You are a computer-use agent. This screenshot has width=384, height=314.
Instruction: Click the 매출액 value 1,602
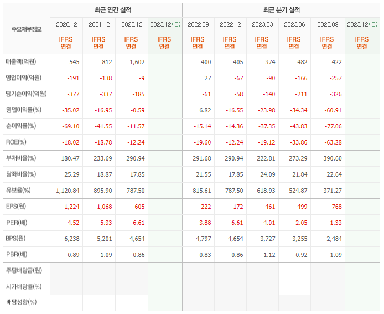pos(137,62)
